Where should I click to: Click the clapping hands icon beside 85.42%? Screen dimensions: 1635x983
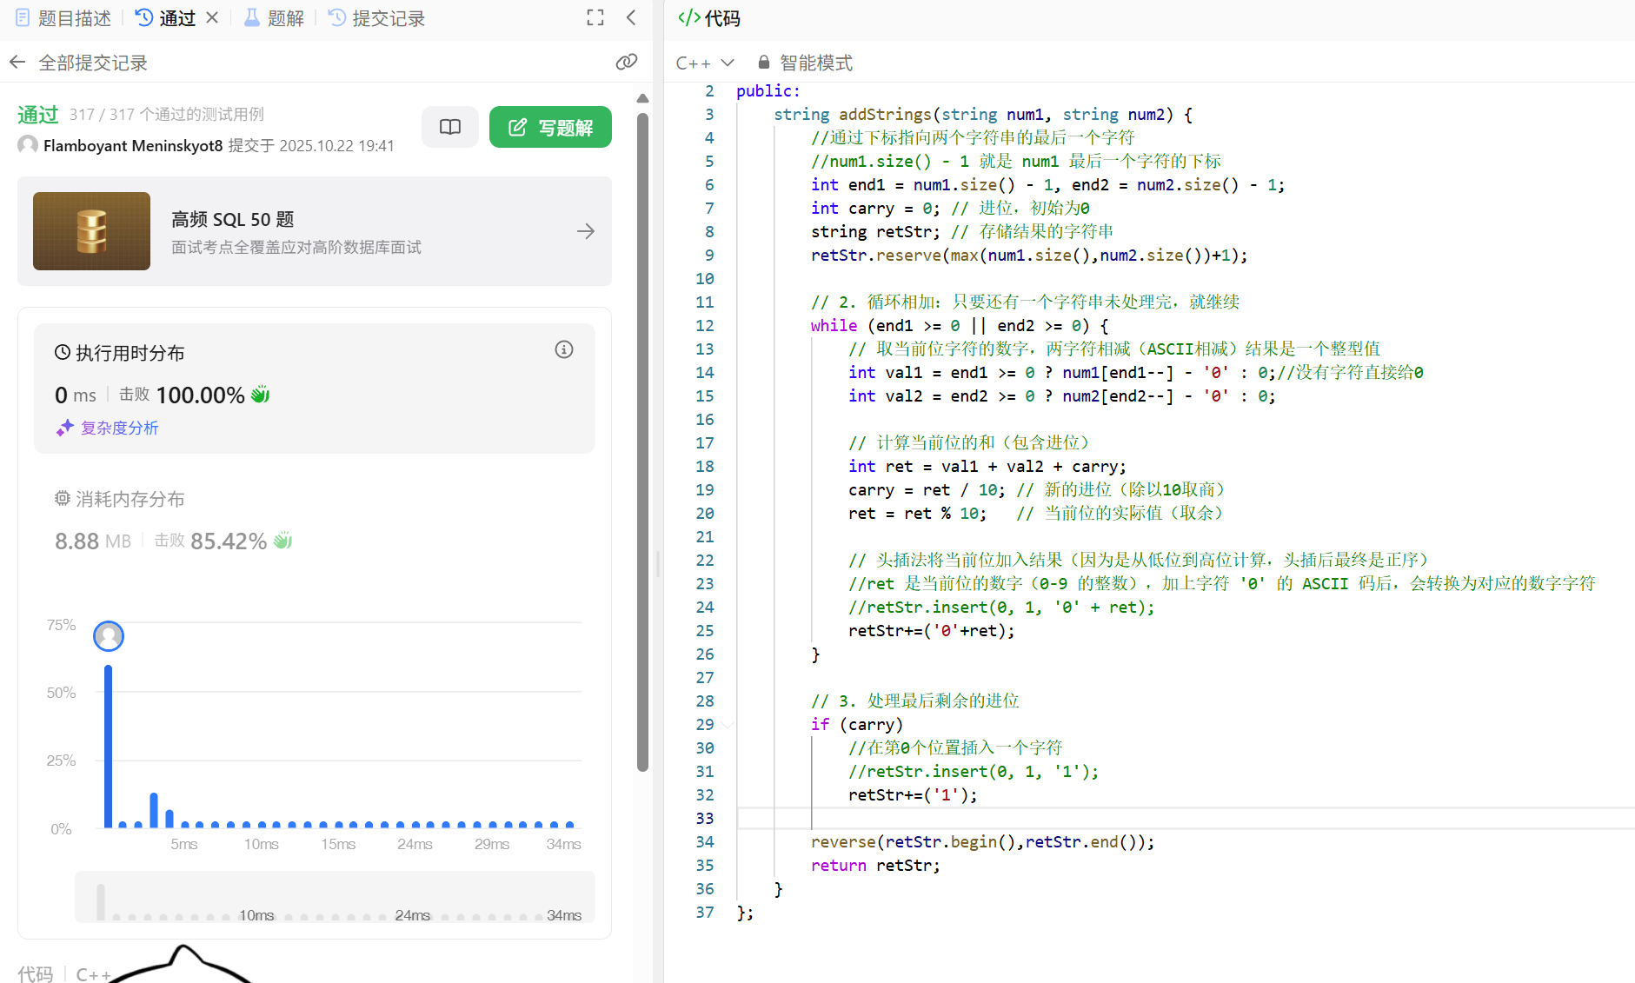click(282, 541)
